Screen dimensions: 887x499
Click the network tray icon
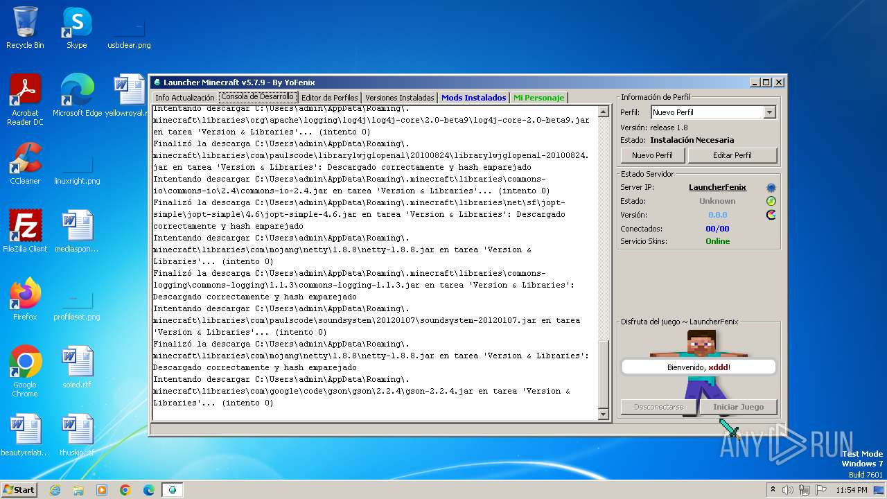pyautogui.click(x=805, y=490)
